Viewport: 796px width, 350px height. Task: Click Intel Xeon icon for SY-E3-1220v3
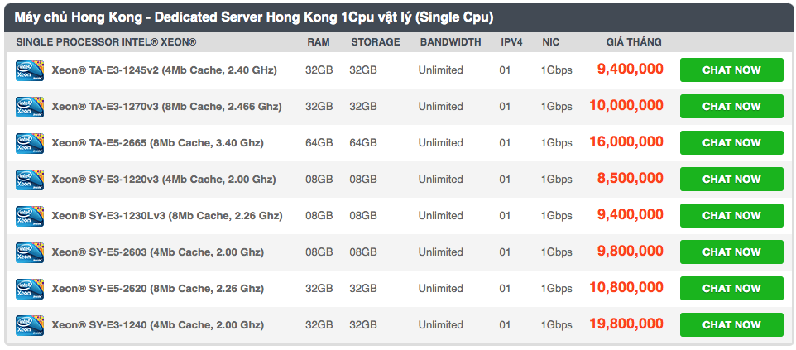point(30,180)
